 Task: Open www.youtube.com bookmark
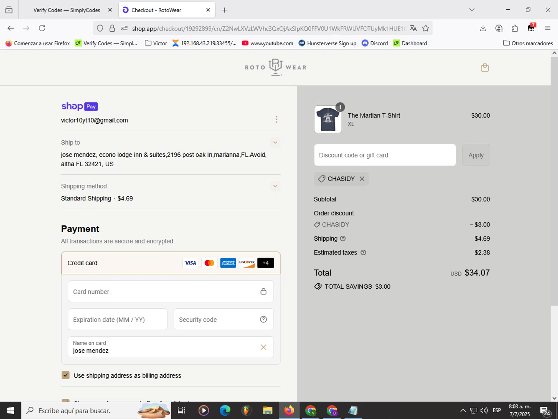click(x=267, y=43)
